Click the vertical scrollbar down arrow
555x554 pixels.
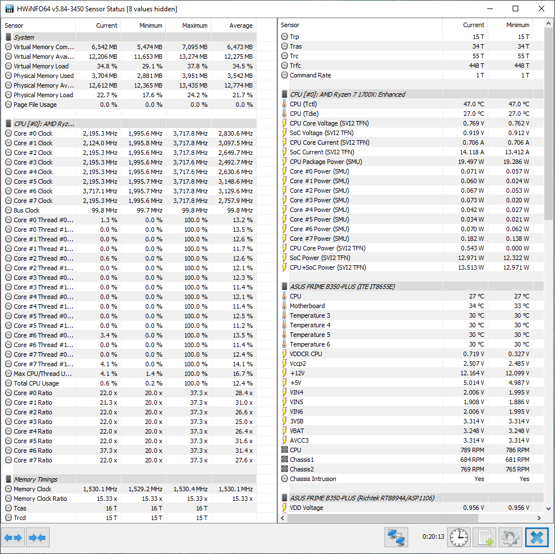[x=548, y=508]
